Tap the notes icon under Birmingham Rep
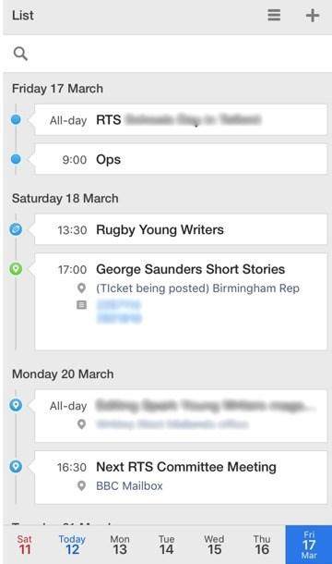 [x=81, y=305]
